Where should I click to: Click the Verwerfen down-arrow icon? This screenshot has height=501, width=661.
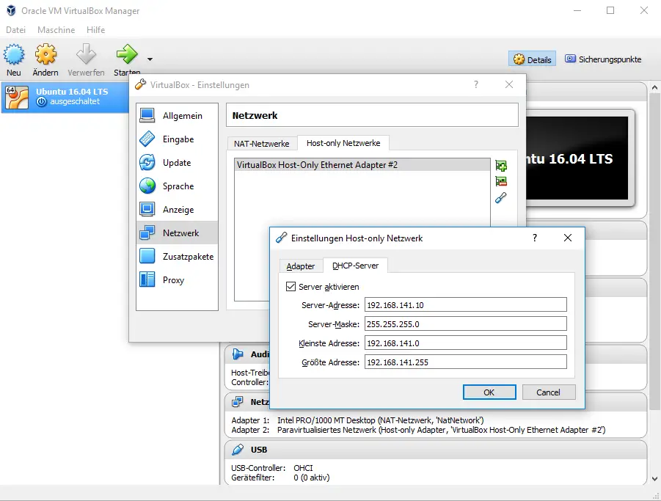86,54
